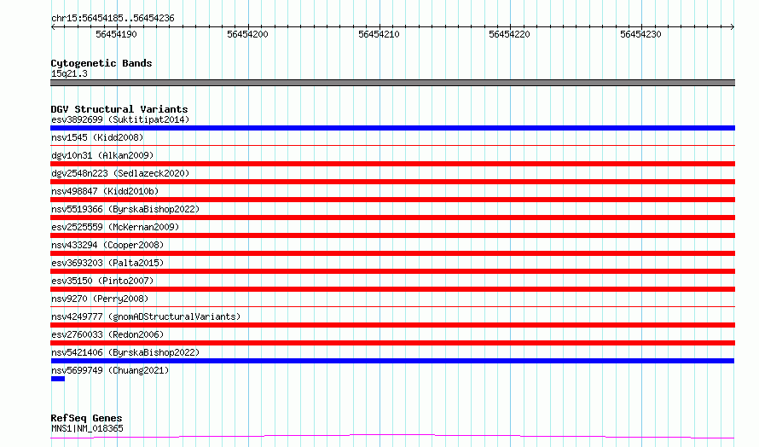Click the red bar for nsv5519366
The width and height of the screenshot is (759, 447).
[x=392, y=218]
